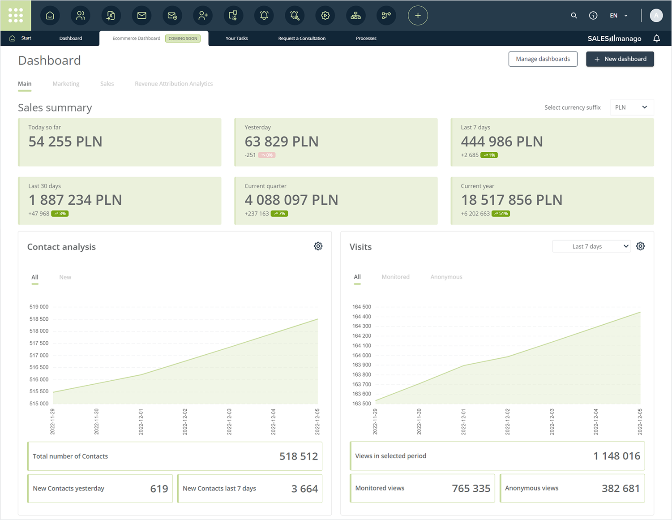Open the Last 7 days period dropdown
Viewport: 672px width, 520px height.
[x=591, y=246]
